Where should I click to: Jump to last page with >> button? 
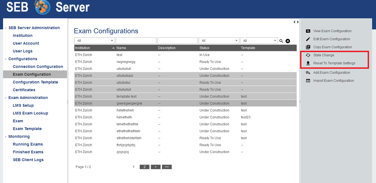click(x=167, y=167)
